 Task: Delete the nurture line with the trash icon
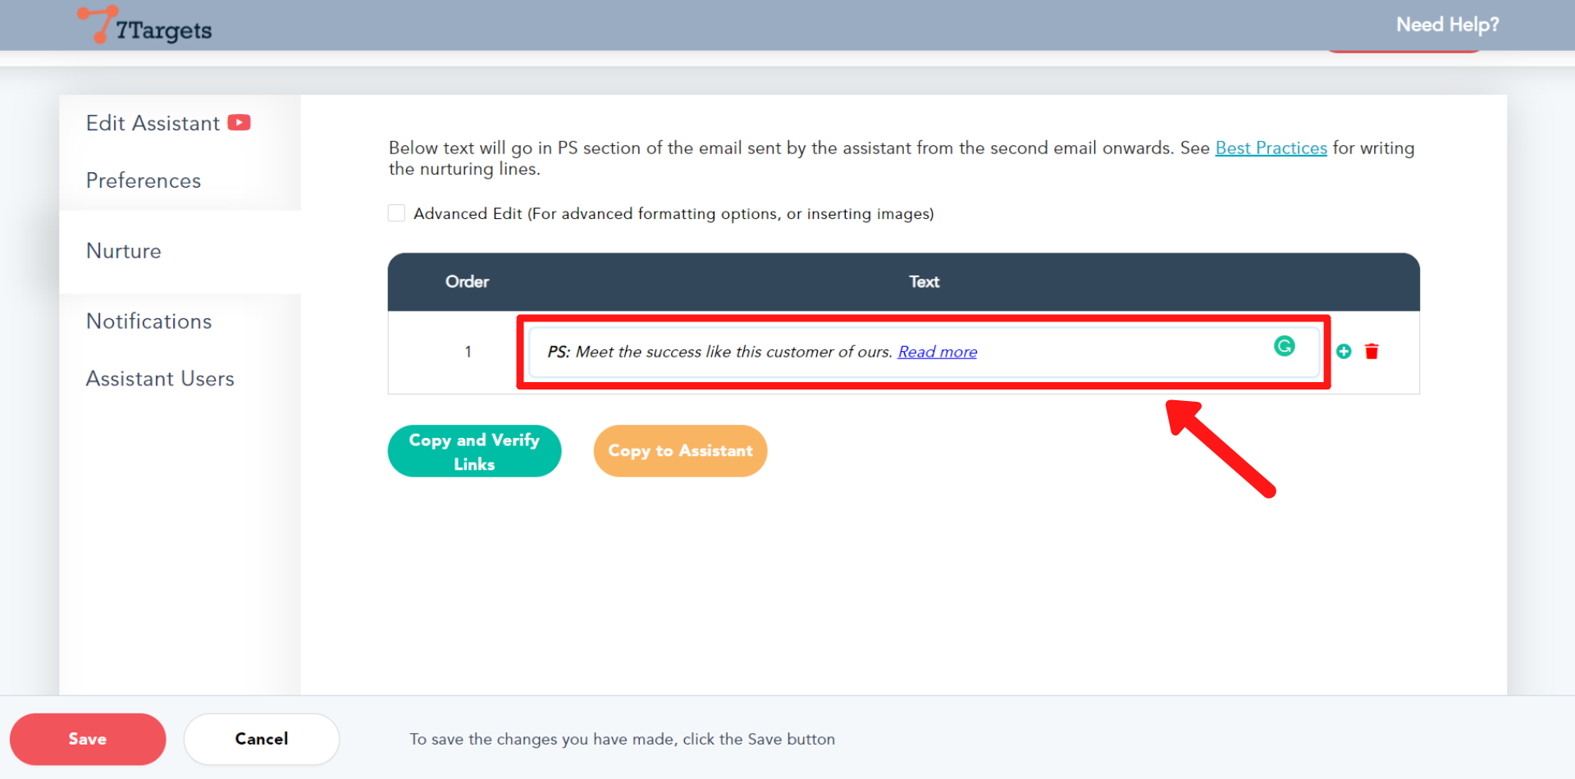(1372, 352)
